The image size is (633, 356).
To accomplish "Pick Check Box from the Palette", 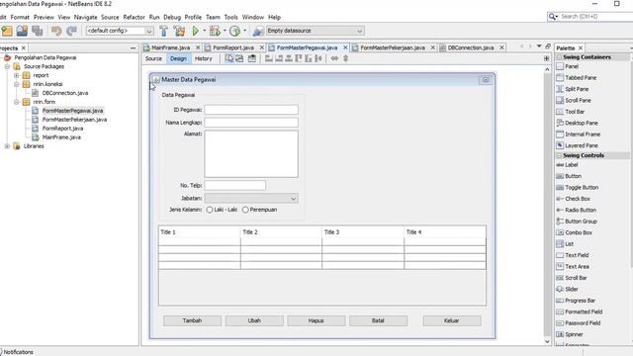I will point(573,199).
